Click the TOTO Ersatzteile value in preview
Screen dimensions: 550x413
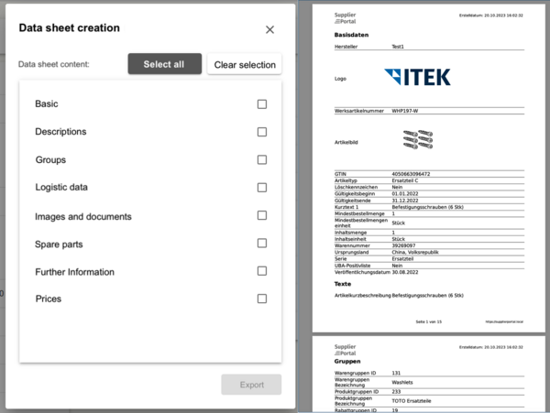pos(412,401)
